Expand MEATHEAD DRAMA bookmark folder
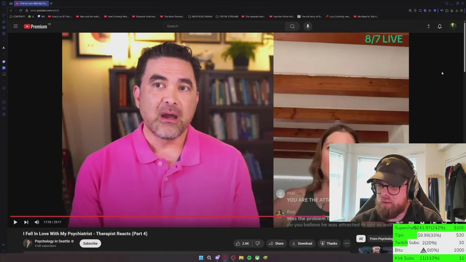Viewport: 466px width, 262px height. 200,16
